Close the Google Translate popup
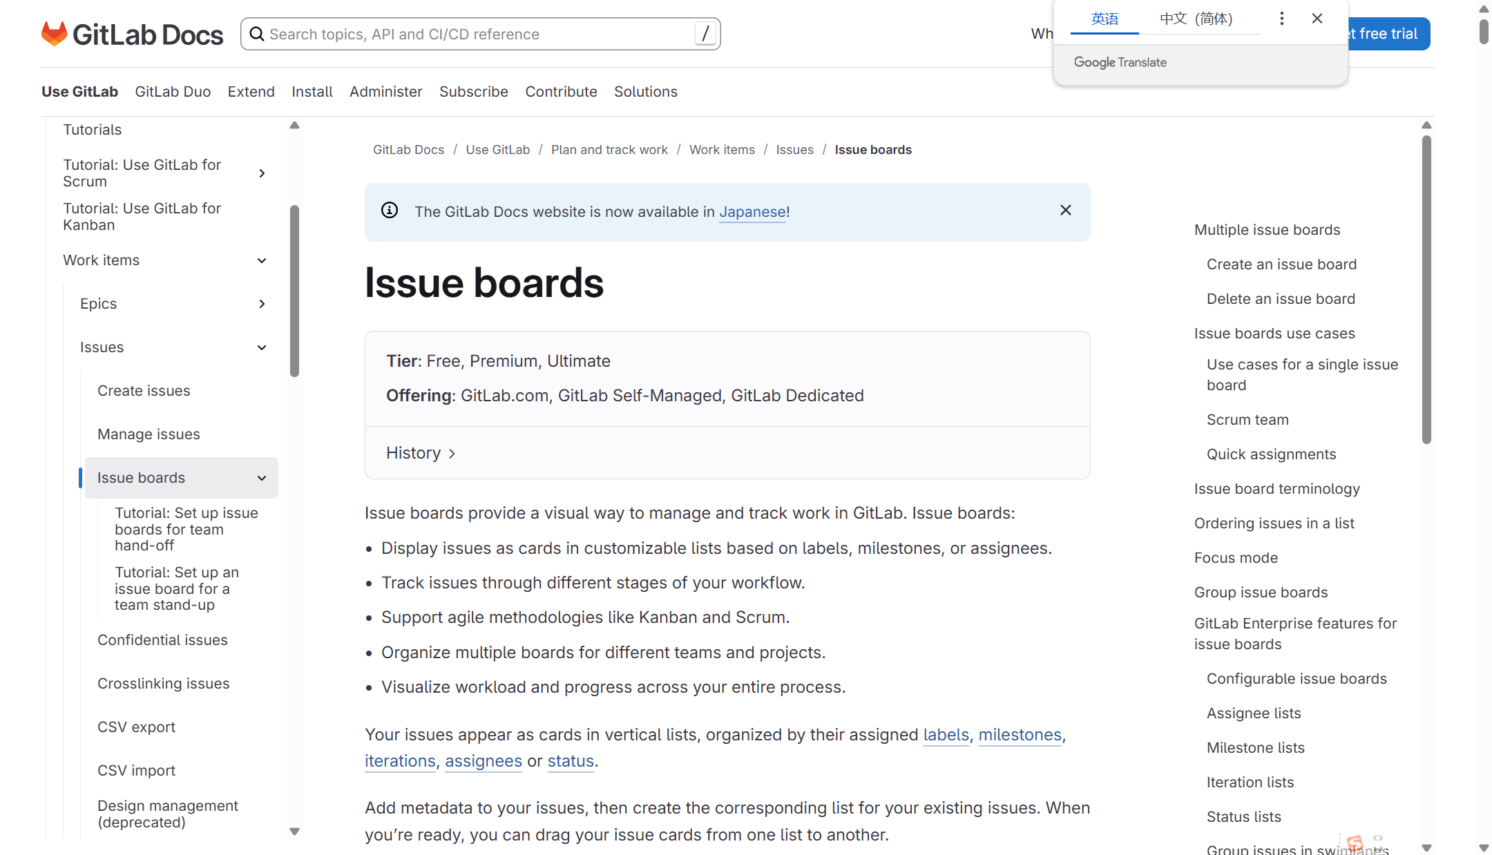This screenshot has width=1492, height=855. tap(1317, 19)
